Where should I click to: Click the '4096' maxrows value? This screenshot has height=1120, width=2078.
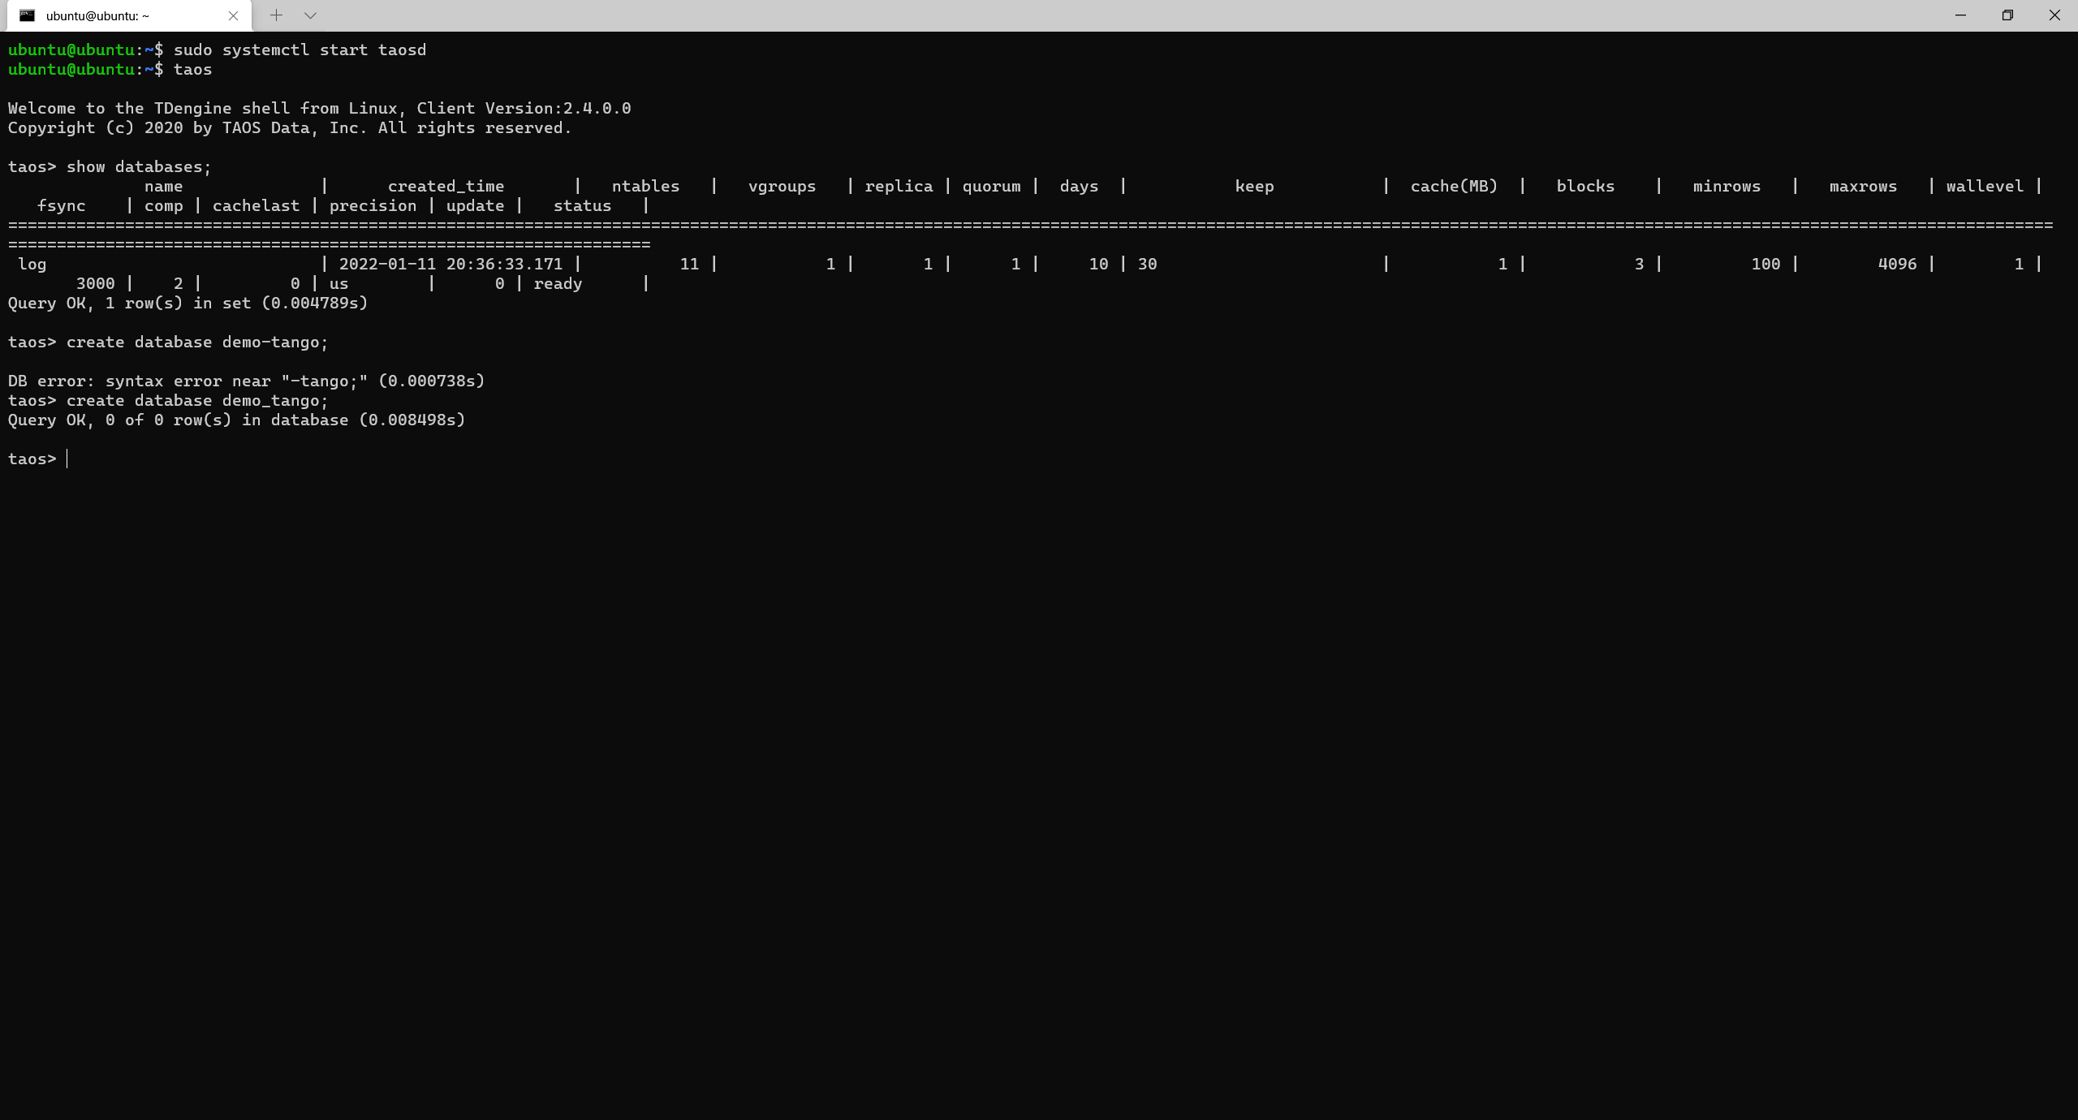tap(1897, 265)
